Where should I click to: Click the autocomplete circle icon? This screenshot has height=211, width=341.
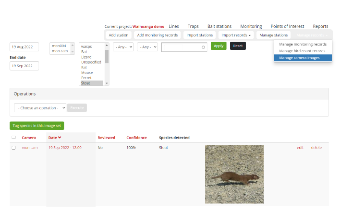203,47
